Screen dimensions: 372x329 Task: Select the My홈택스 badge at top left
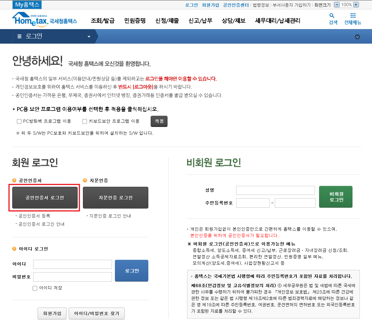(x=27, y=5)
